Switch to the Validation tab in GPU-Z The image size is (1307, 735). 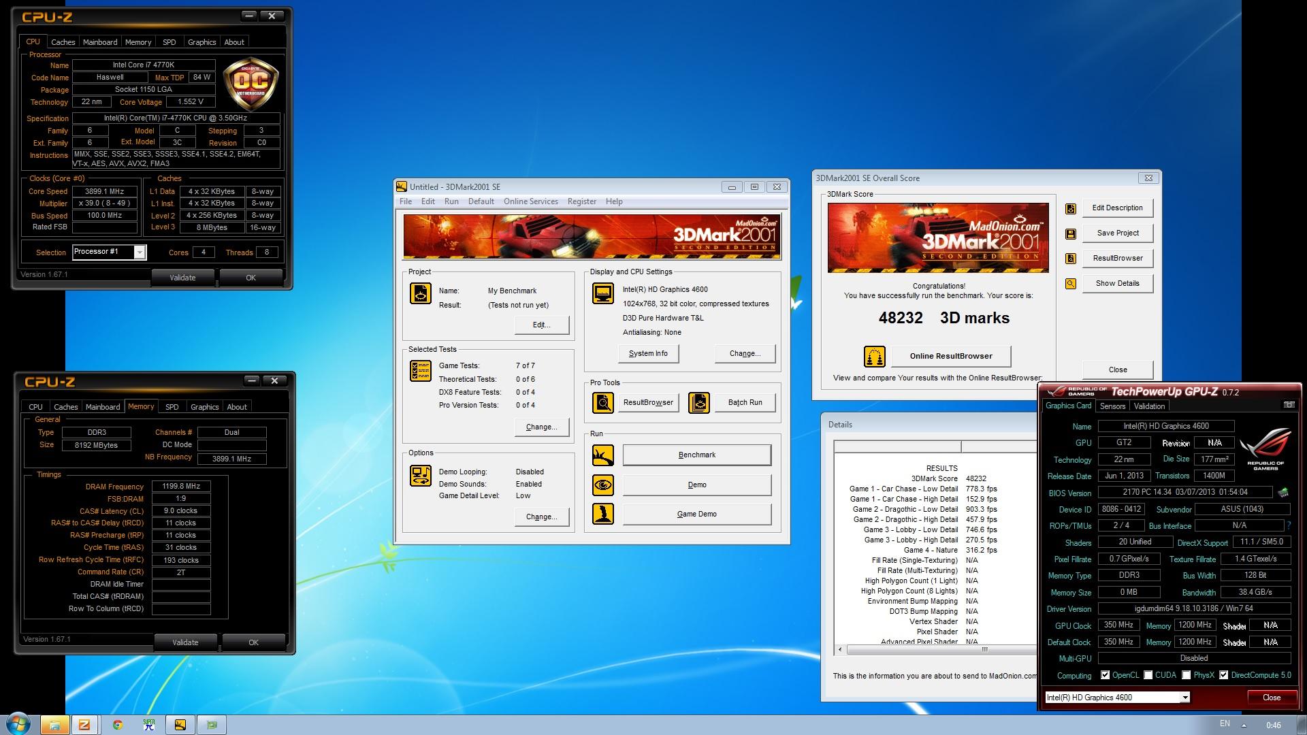point(1149,406)
